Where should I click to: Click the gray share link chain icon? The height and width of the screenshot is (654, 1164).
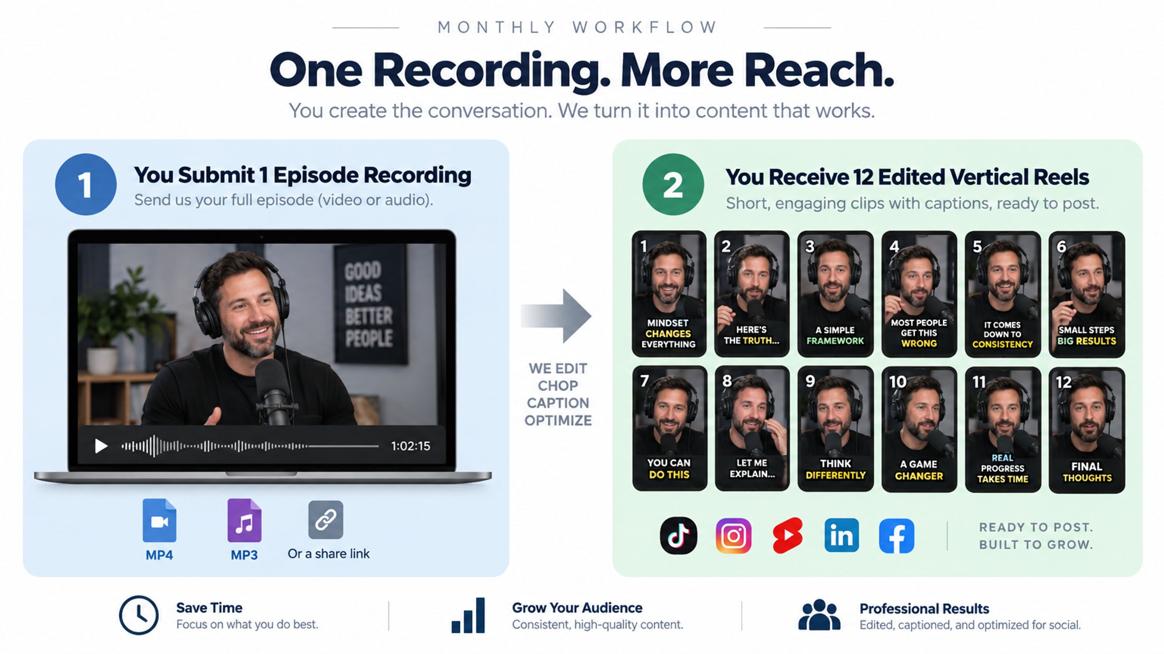pyautogui.click(x=326, y=520)
